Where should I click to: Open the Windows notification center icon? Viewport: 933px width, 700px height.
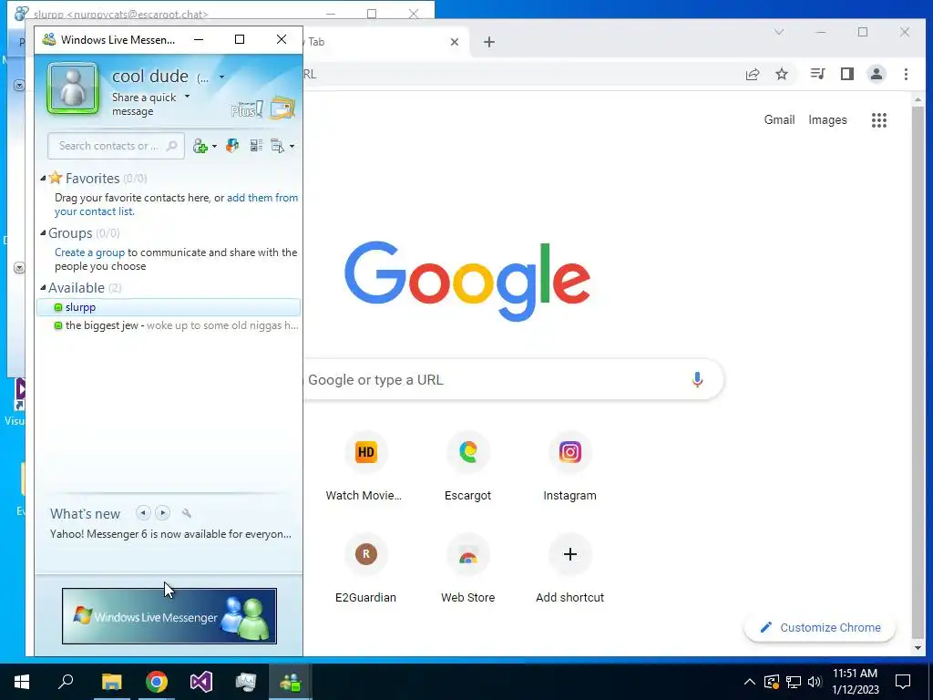(903, 682)
